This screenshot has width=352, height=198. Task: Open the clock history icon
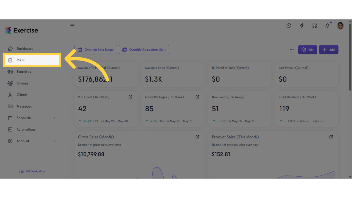tap(289, 26)
